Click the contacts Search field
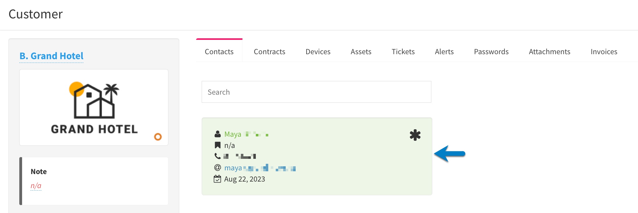 [317, 92]
